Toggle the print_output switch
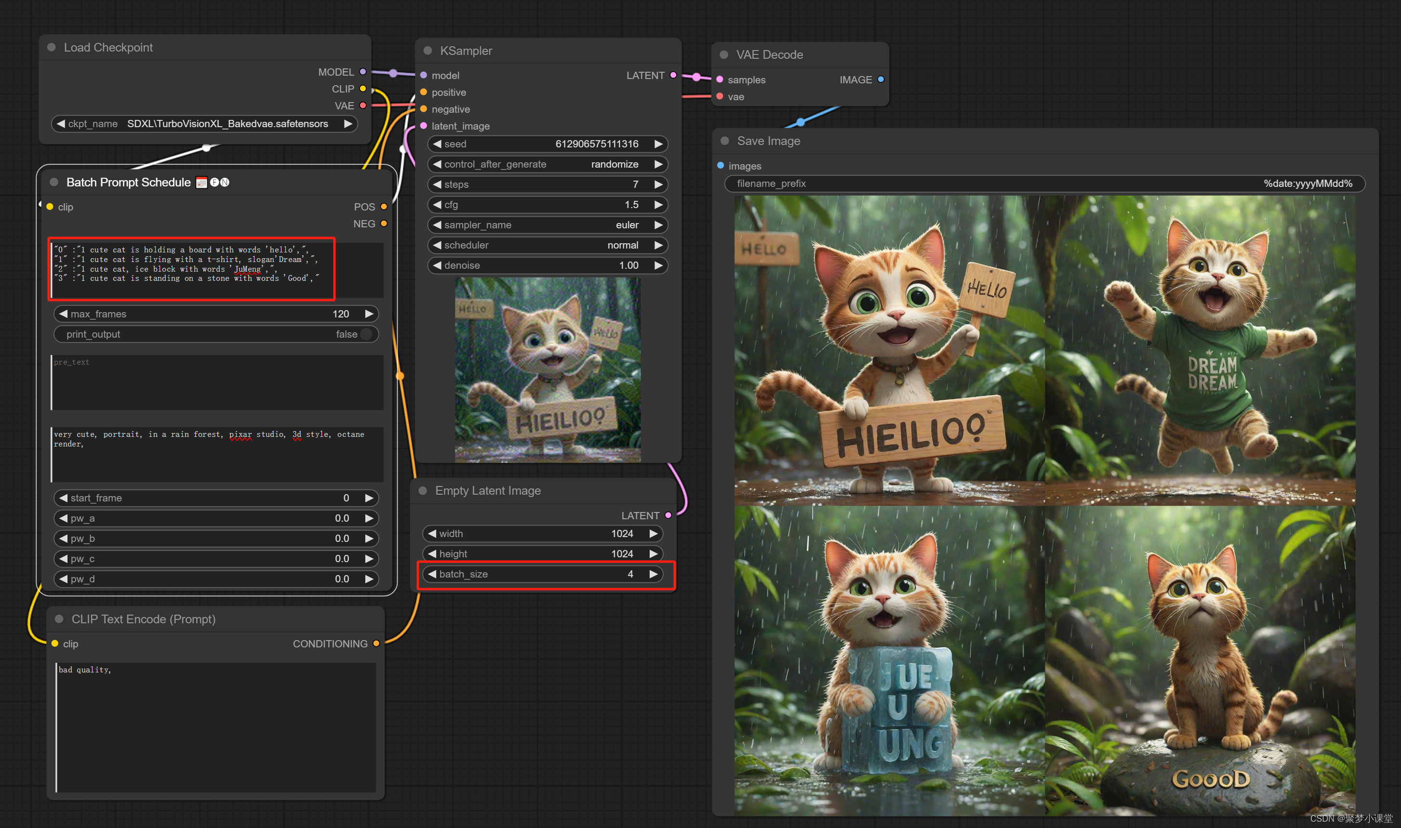 [x=366, y=334]
